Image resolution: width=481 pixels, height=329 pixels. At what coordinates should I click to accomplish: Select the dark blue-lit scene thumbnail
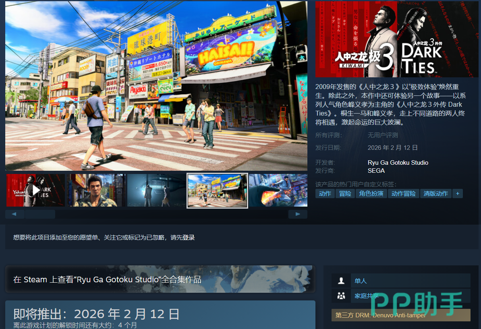[156, 190]
